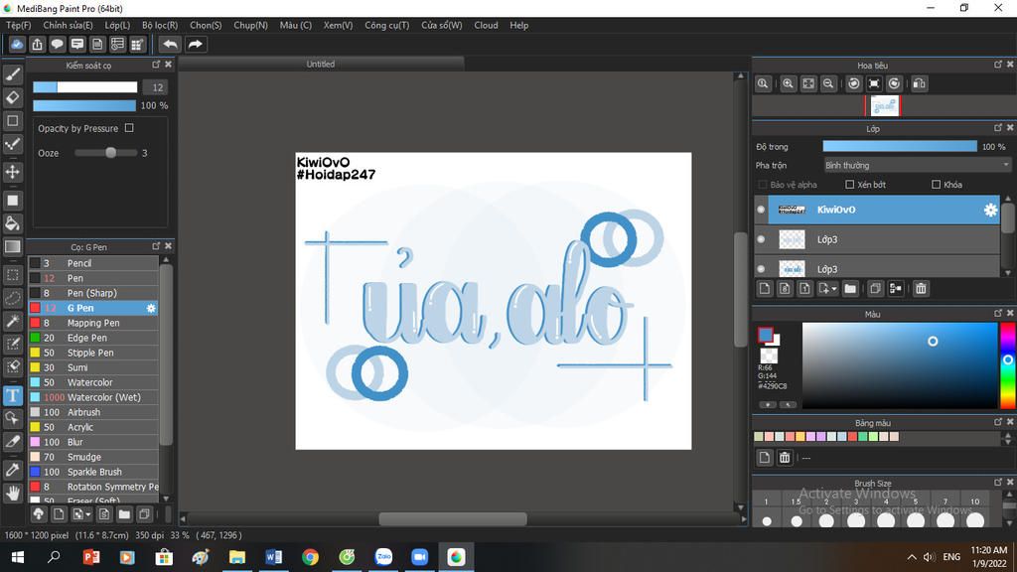Select the Mapping Pen brush

click(93, 323)
